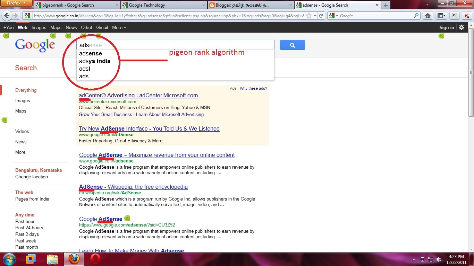Open the Bookmarks toolbar button

coord(441,16)
